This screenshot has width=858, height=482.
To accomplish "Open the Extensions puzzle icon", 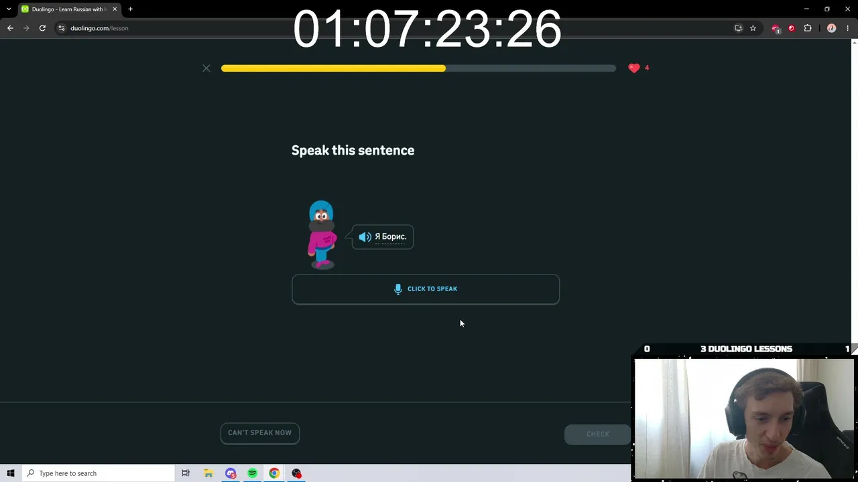I will coord(808,28).
